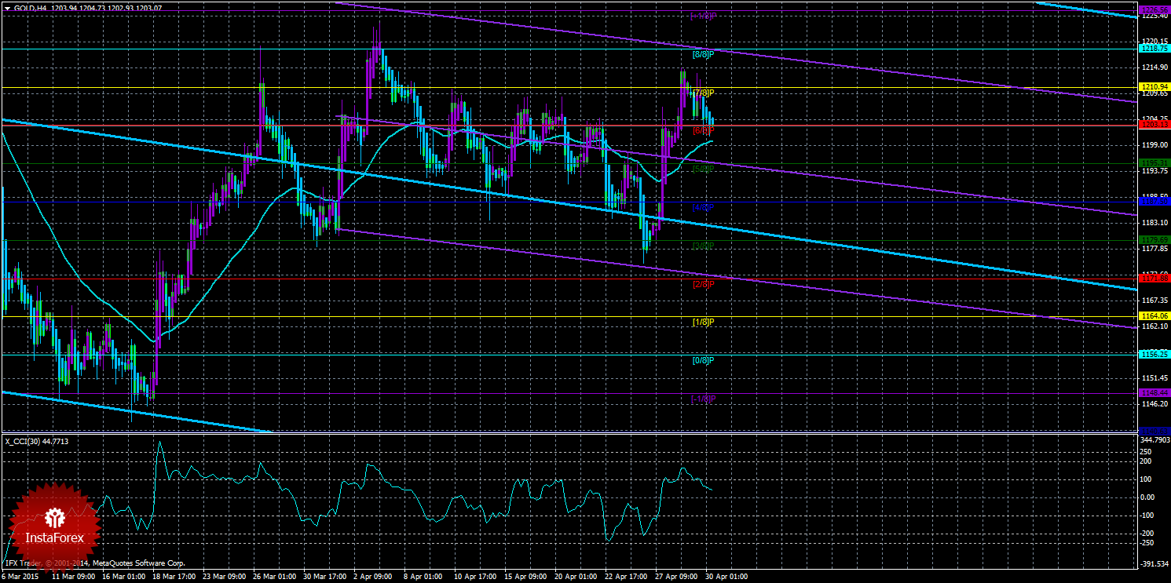Click the purple 1226.56 price tag
Screen dimensions: 1171x583
click(x=1155, y=10)
